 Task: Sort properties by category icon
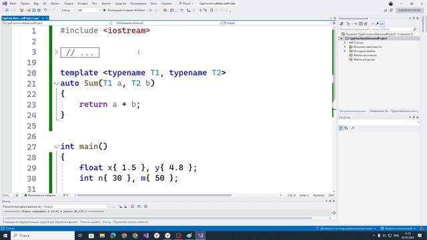(341, 128)
